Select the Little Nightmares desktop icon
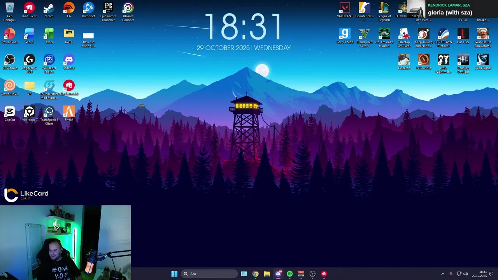498x280 pixels. (x=443, y=64)
